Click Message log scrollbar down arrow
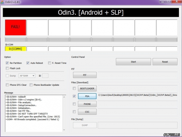 click(x=64, y=130)
